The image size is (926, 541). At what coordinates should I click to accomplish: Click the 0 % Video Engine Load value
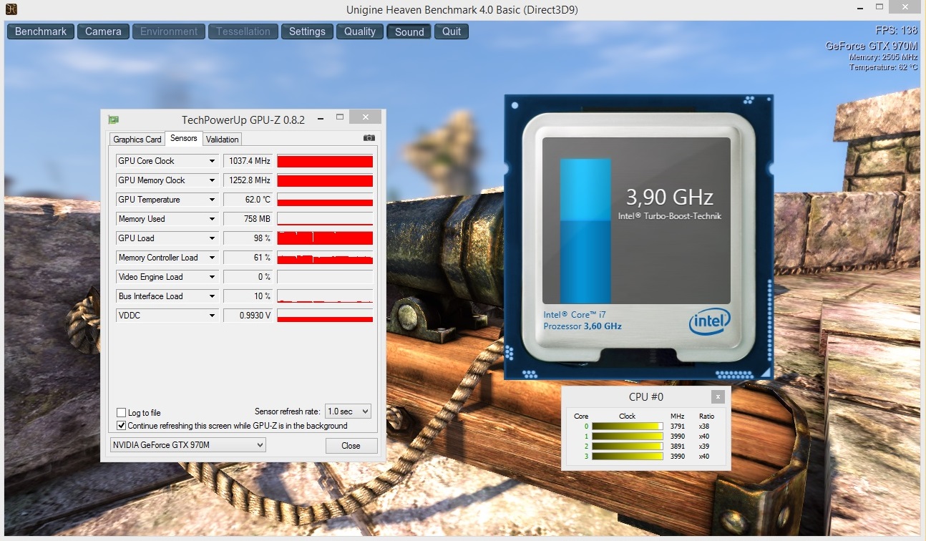click(x=248, y=277)
